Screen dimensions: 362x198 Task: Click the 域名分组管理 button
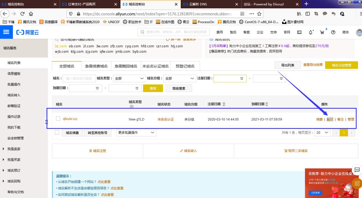pyautogui.click(x=342, y=65)
